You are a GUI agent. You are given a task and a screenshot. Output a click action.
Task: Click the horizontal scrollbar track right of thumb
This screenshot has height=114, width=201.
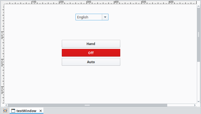[x=180, y=105]
